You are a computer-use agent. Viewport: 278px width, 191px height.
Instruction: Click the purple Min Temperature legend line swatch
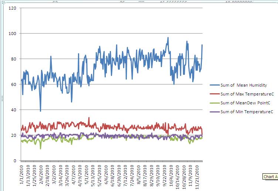[215, 112]
